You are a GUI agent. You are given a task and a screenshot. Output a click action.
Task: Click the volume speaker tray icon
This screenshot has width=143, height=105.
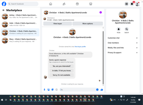point(124,100)
